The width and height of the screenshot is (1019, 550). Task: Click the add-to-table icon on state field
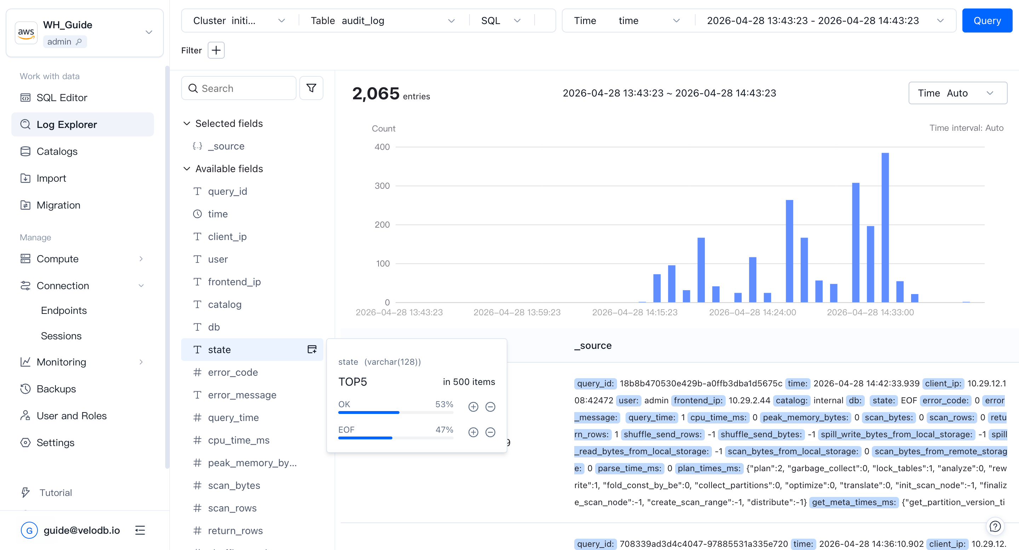pyautogui.click(x=312, y=349)
